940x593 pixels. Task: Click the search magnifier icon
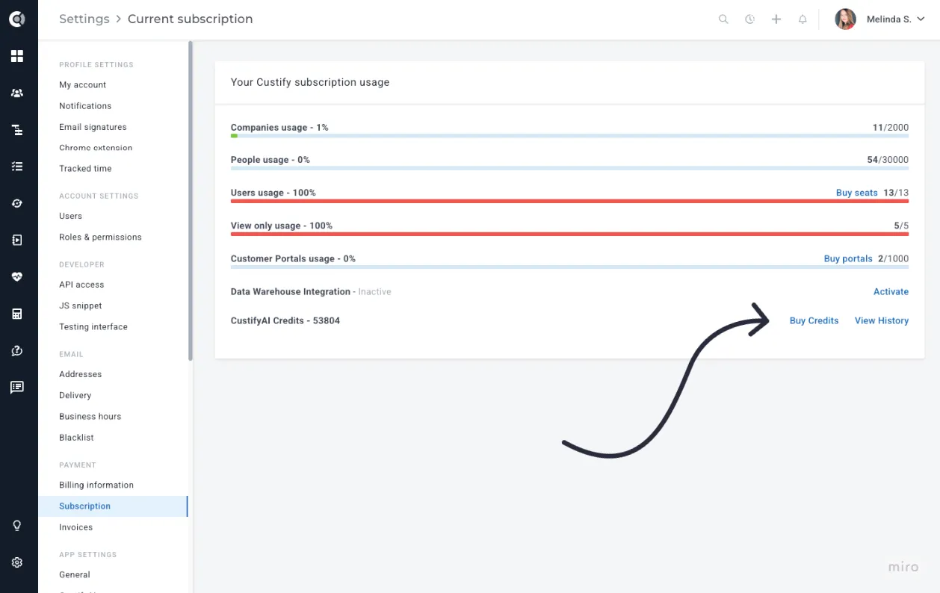(x=723, y=19)
